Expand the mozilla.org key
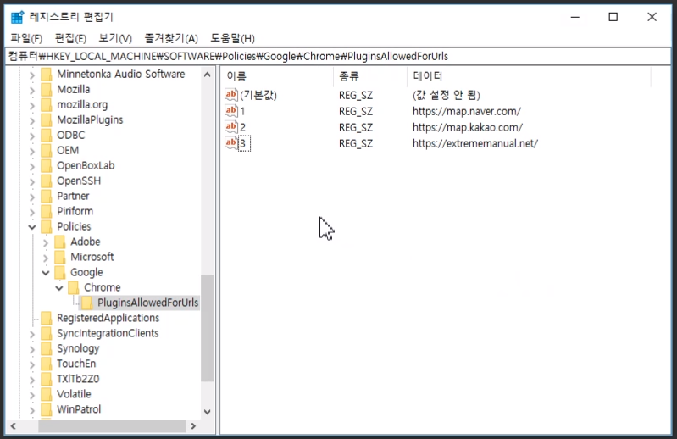Screen dimensions: 677x439 [32, 105]
